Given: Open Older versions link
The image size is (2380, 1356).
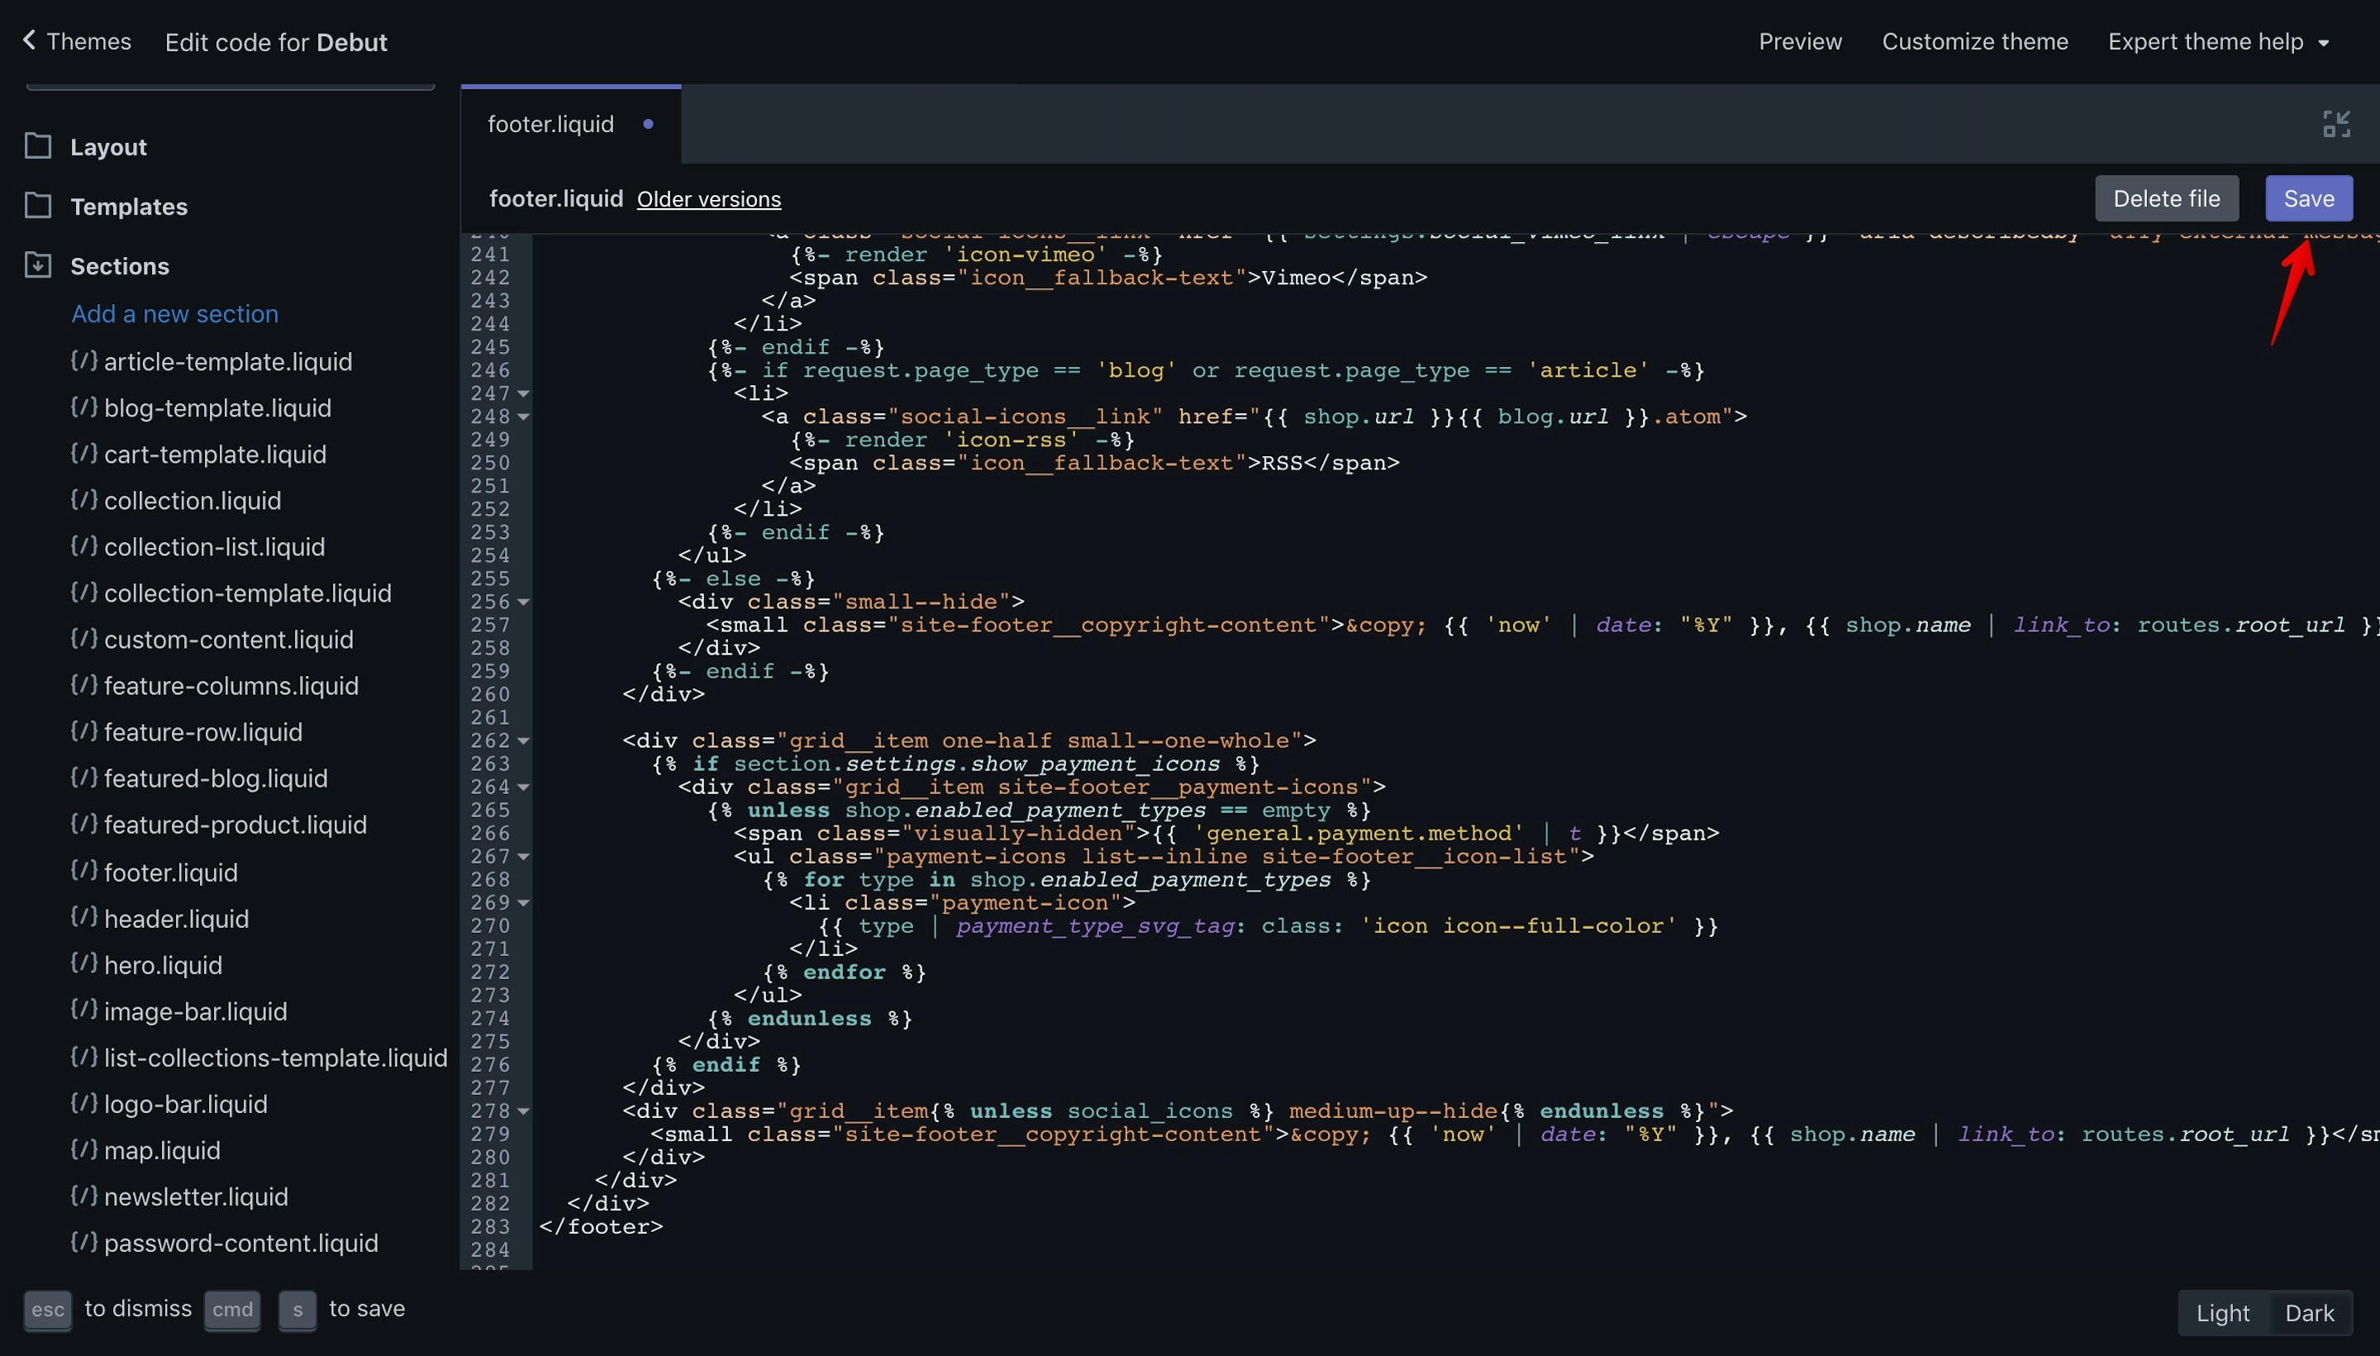Looking at the screenshot, I should pos(708,199).
